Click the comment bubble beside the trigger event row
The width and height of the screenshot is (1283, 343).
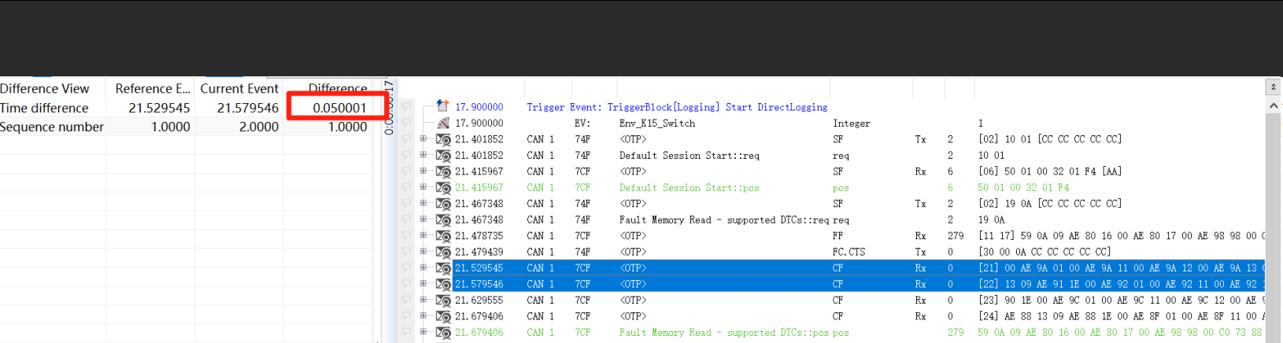pos(407,106)
